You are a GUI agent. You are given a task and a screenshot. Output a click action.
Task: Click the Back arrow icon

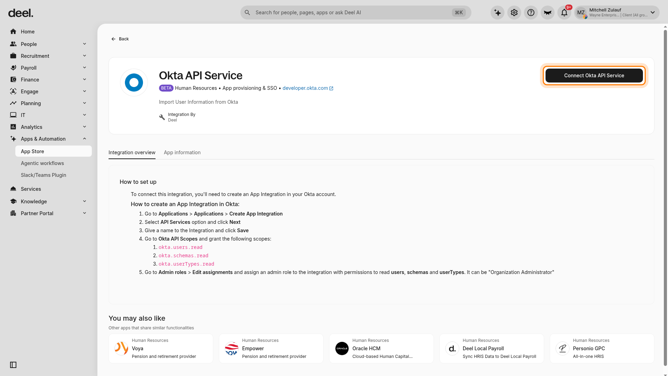(113, 39)
